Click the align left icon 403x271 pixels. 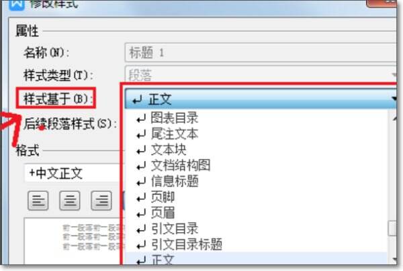click(x=38, y=201)
